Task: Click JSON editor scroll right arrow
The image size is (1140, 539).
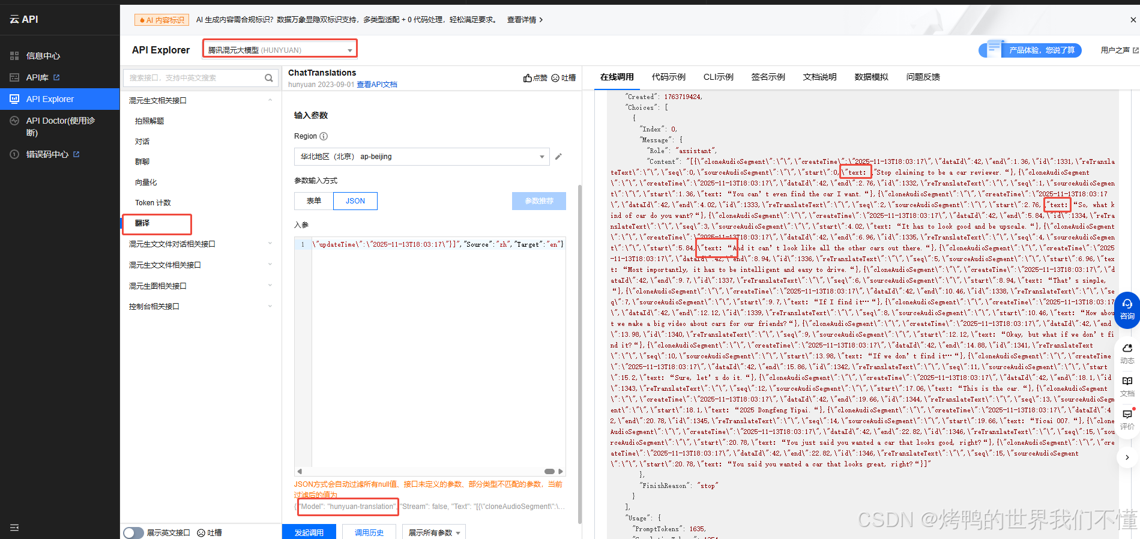Action: (x=561, y=471)
